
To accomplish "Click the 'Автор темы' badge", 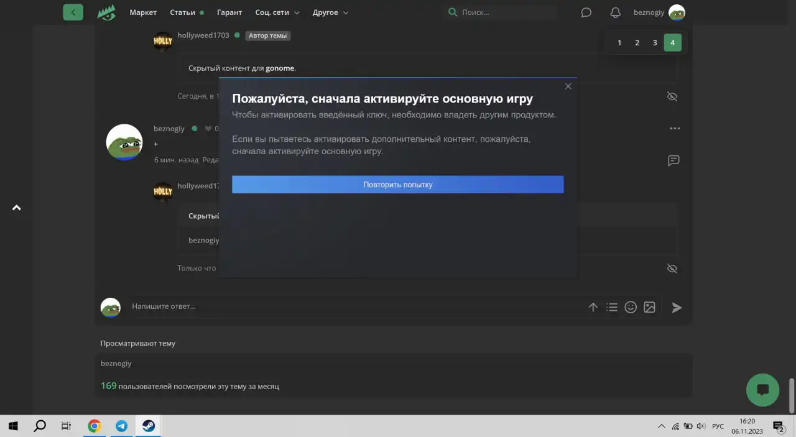I will point(268,36).
